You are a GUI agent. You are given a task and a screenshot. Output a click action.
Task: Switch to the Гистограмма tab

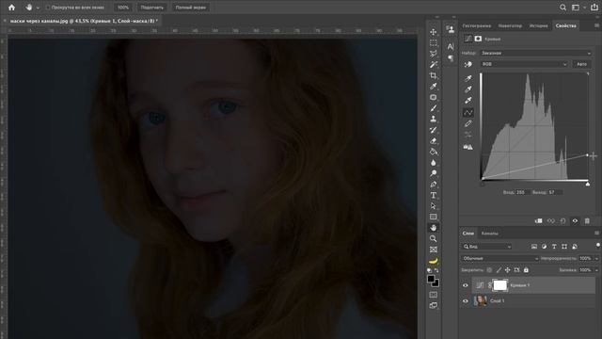point(477,25)
